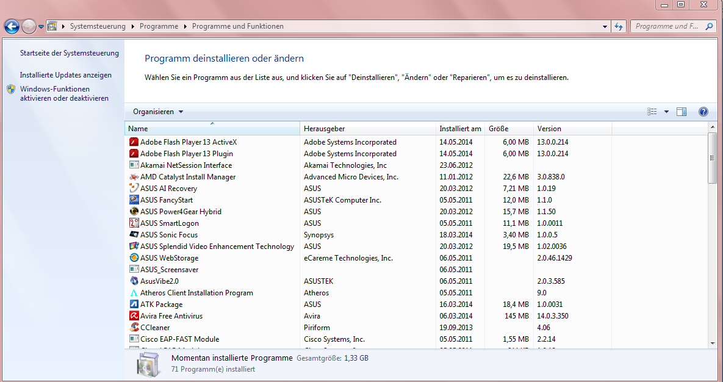This screenshot has height=382, width=723.
Task: Click the Piriform publisher cell
Action: (317, 328)
